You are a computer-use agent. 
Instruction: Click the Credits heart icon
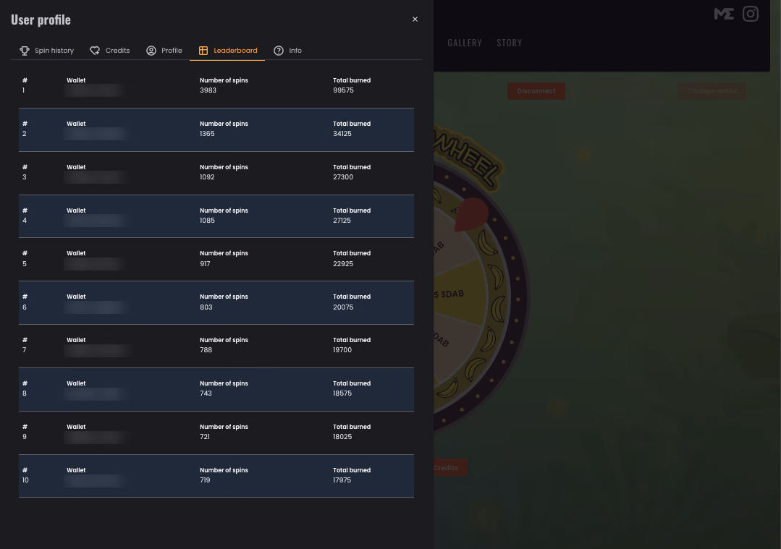(95, 51)
